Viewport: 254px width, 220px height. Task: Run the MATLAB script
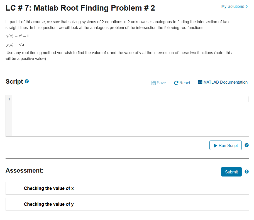click(226, 145)
